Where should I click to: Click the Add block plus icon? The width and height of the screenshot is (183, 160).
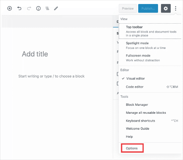click(10, 8)
